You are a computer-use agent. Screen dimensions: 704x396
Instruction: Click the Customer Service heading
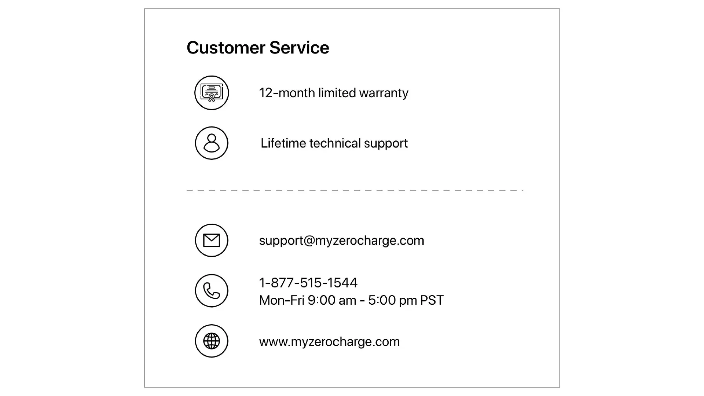click(x=257, y=48)
